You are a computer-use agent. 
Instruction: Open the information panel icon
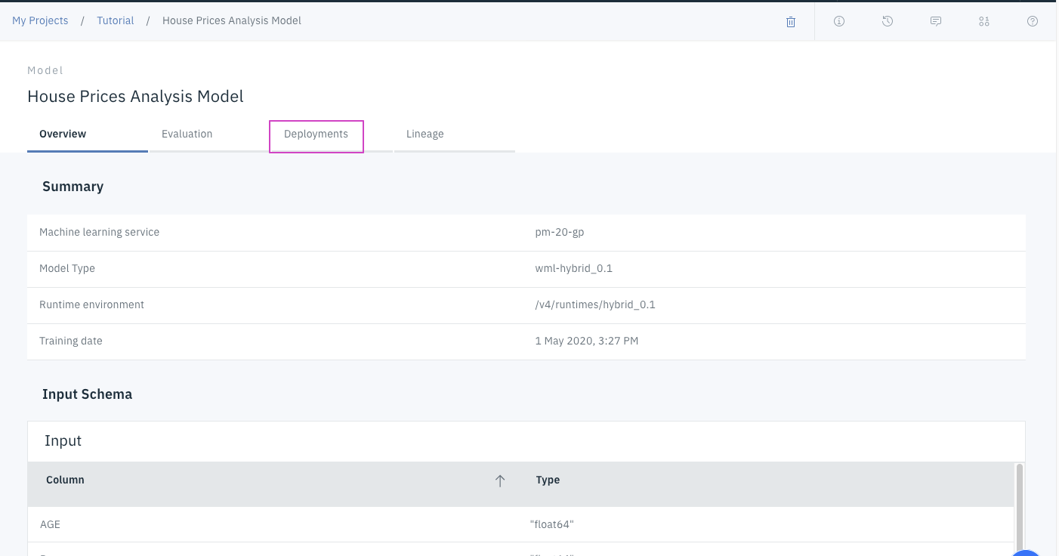tap(839, 21)
